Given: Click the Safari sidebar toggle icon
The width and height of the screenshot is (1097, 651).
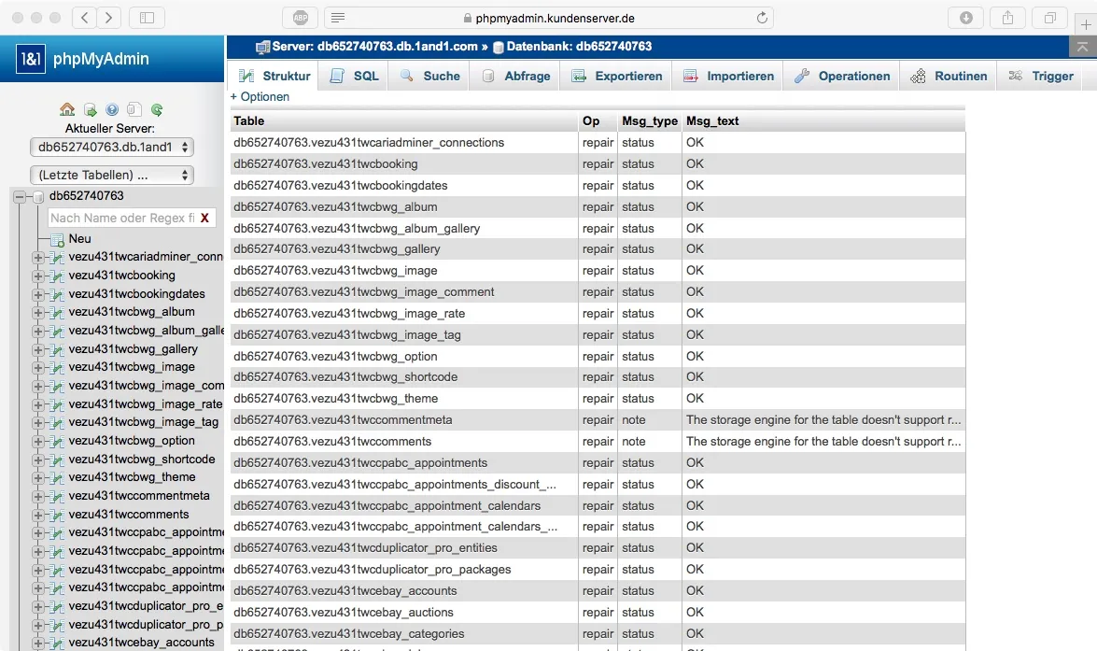Looking at the screenshot, I should [x=147, y=18].
